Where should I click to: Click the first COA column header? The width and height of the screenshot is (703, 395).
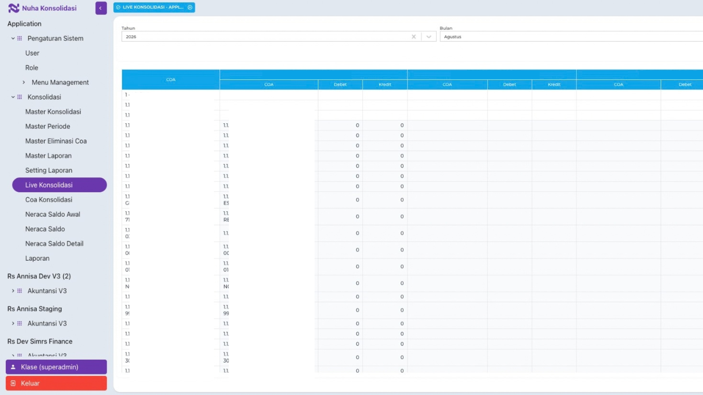(170, 79)
